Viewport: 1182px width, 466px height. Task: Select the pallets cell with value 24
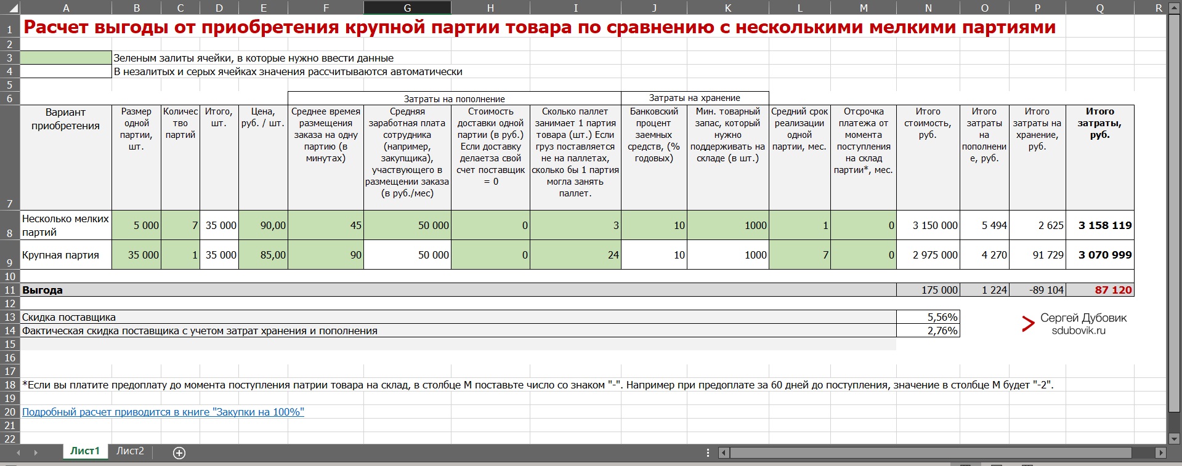pos(575,255)
